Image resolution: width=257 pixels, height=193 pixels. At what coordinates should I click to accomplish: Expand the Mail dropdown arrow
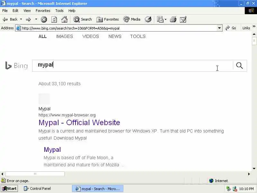(x=165, y=19)
